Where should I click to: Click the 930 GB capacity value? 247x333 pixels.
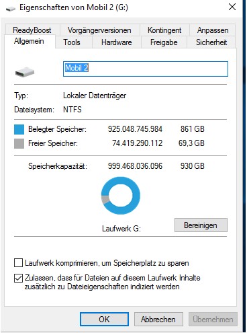pyautogui.click(x=193, y=166)
